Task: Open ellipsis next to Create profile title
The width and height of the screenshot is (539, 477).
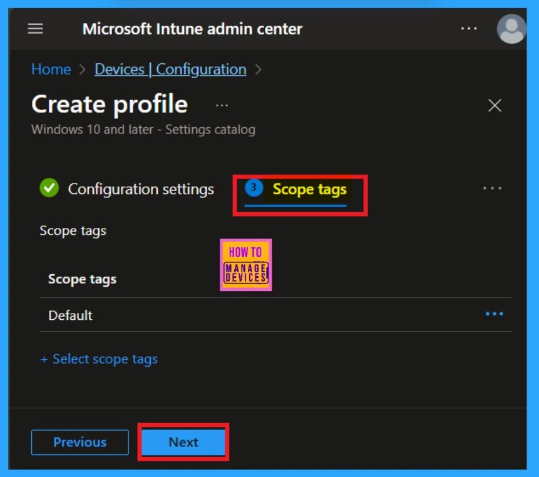Action: [222, 106]
